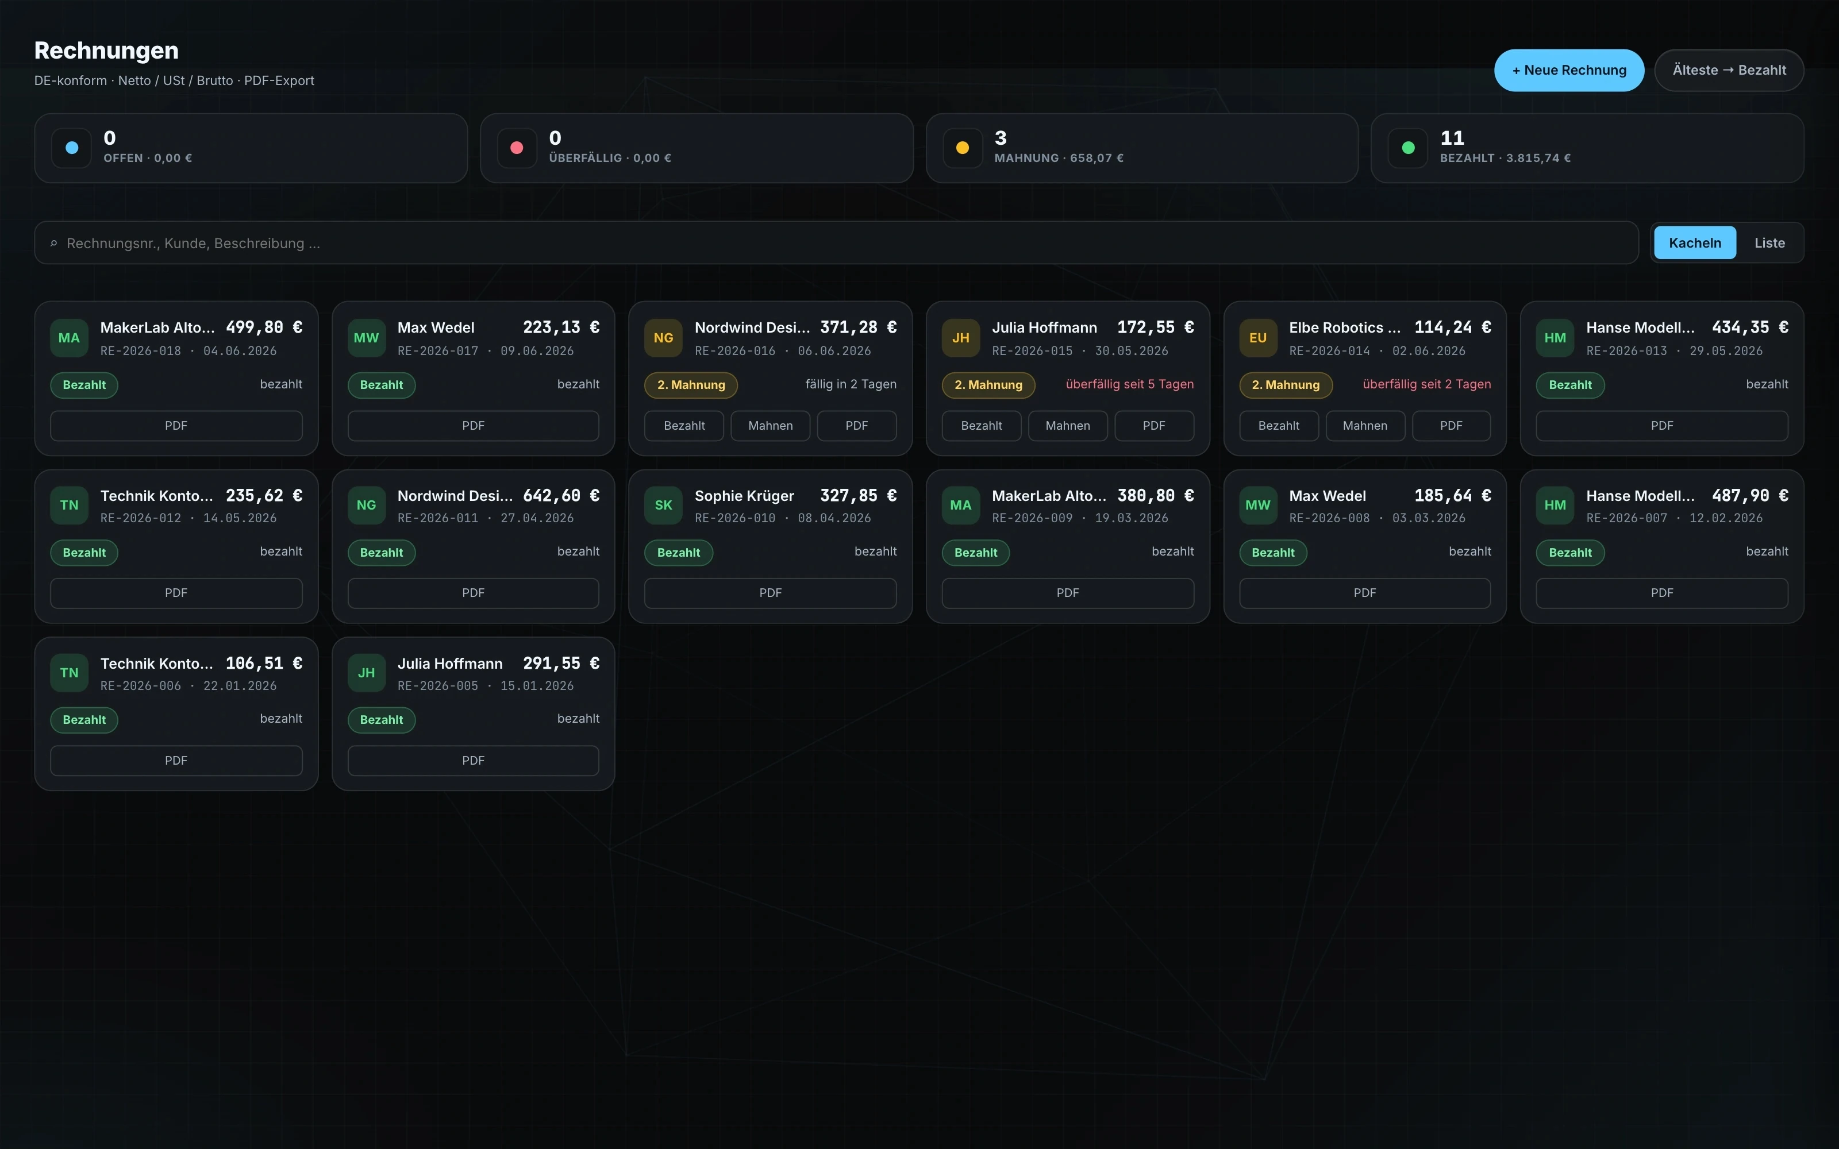Click the JH avatar on invoice RE-2026-015
This screenshot has width=1839, height=1149.
coord(960,338)
